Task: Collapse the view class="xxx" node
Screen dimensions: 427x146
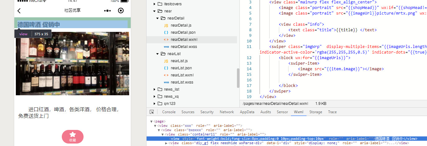Action: click(155, 126)
